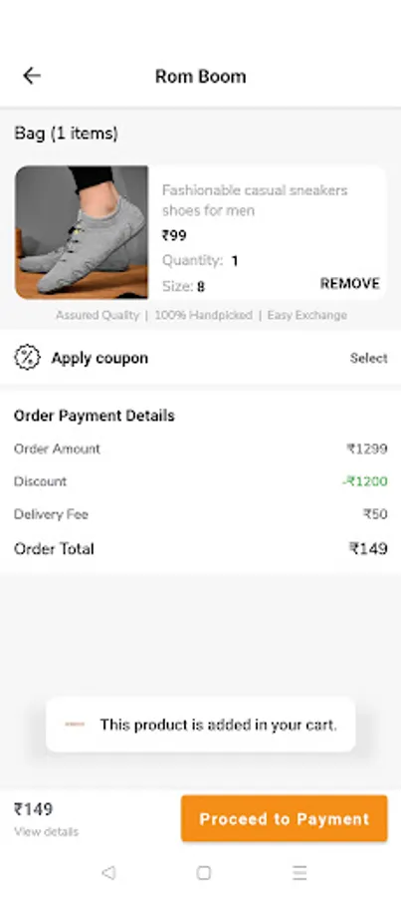
Task: Tap the Apply coupon percent badge icon
Action: 27,358
